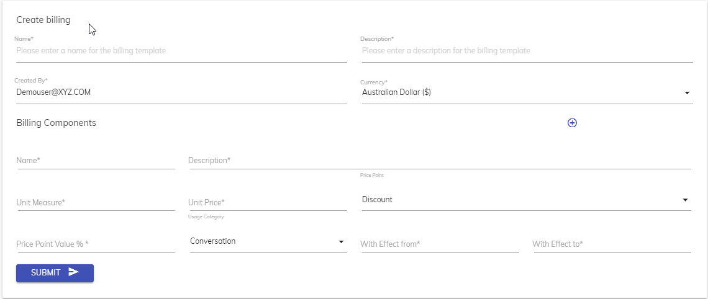The height and width of the screenshot is (299, 708).
Task: Click the With Effect to date field
Action: (611, 244)
